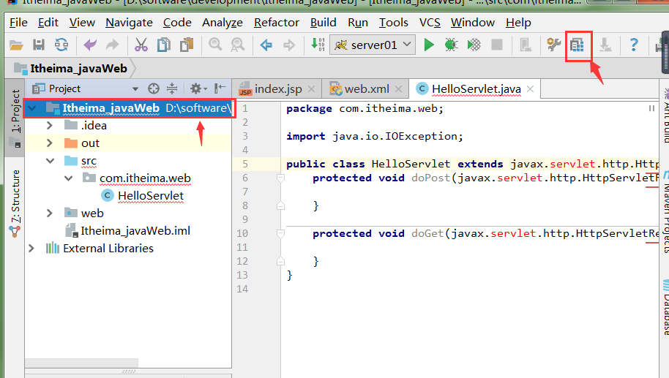Expand the out folder
669x378 pixels.
(x=50, y=143)
